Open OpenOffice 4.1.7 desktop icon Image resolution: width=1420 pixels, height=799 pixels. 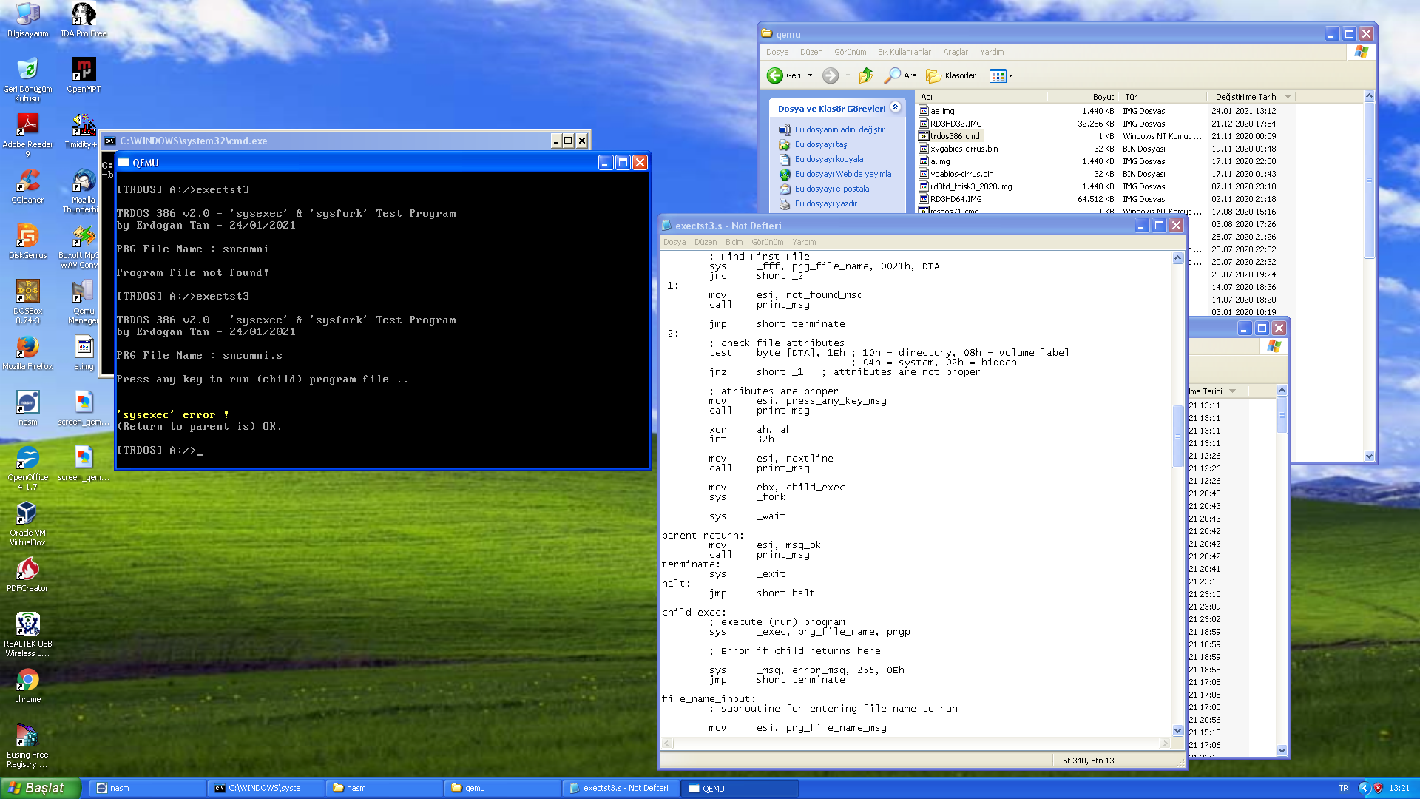pos(28,468)
